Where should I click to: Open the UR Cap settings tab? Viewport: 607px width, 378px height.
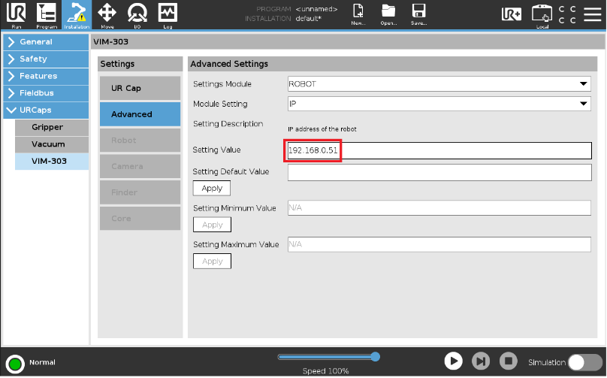[140, 89]
